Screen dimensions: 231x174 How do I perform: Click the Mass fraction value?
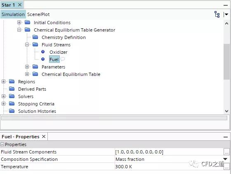[130, 159]
